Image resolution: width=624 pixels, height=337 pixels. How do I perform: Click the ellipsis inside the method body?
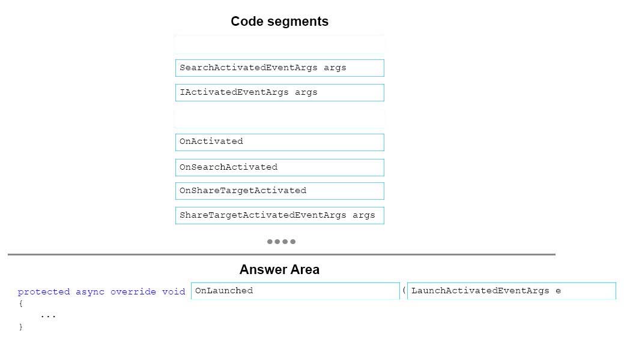click(48, 317)
